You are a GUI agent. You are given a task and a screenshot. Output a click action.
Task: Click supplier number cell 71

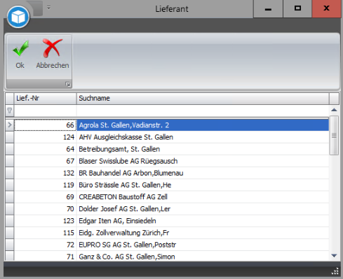point(45,256)
